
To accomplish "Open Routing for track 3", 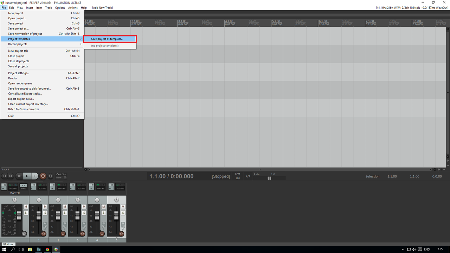I will (81, 187).
